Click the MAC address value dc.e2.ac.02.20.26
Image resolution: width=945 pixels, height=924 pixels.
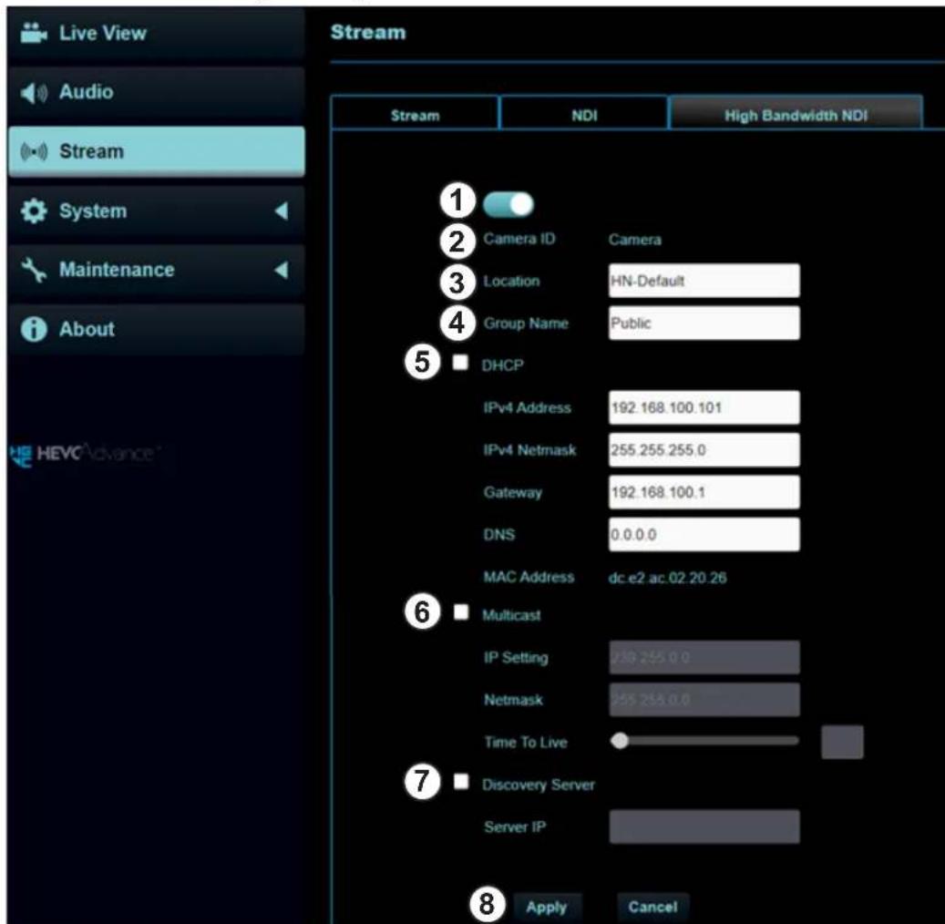pos(667,578)
